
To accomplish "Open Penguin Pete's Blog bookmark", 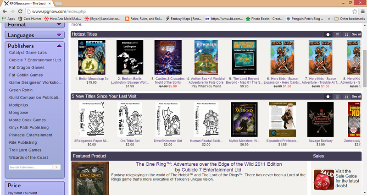I will 305,19.
